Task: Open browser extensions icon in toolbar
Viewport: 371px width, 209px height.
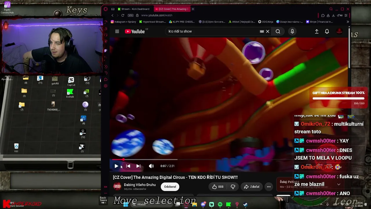Action: pos(323,15)
